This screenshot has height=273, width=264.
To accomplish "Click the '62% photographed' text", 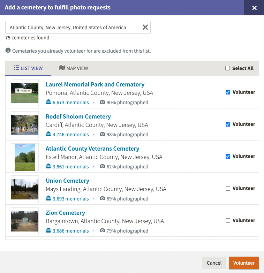I will (127, 166).
